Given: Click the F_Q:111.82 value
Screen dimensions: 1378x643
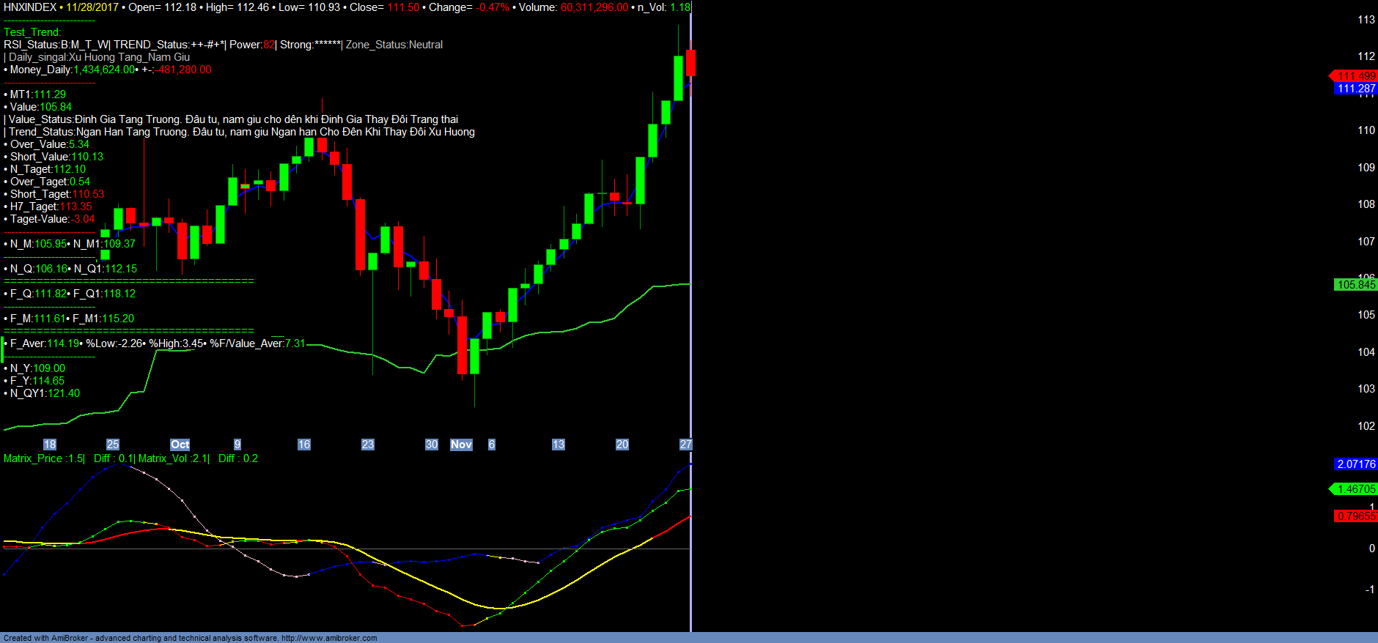Looking at the screenshot, I should pos(39,294).
